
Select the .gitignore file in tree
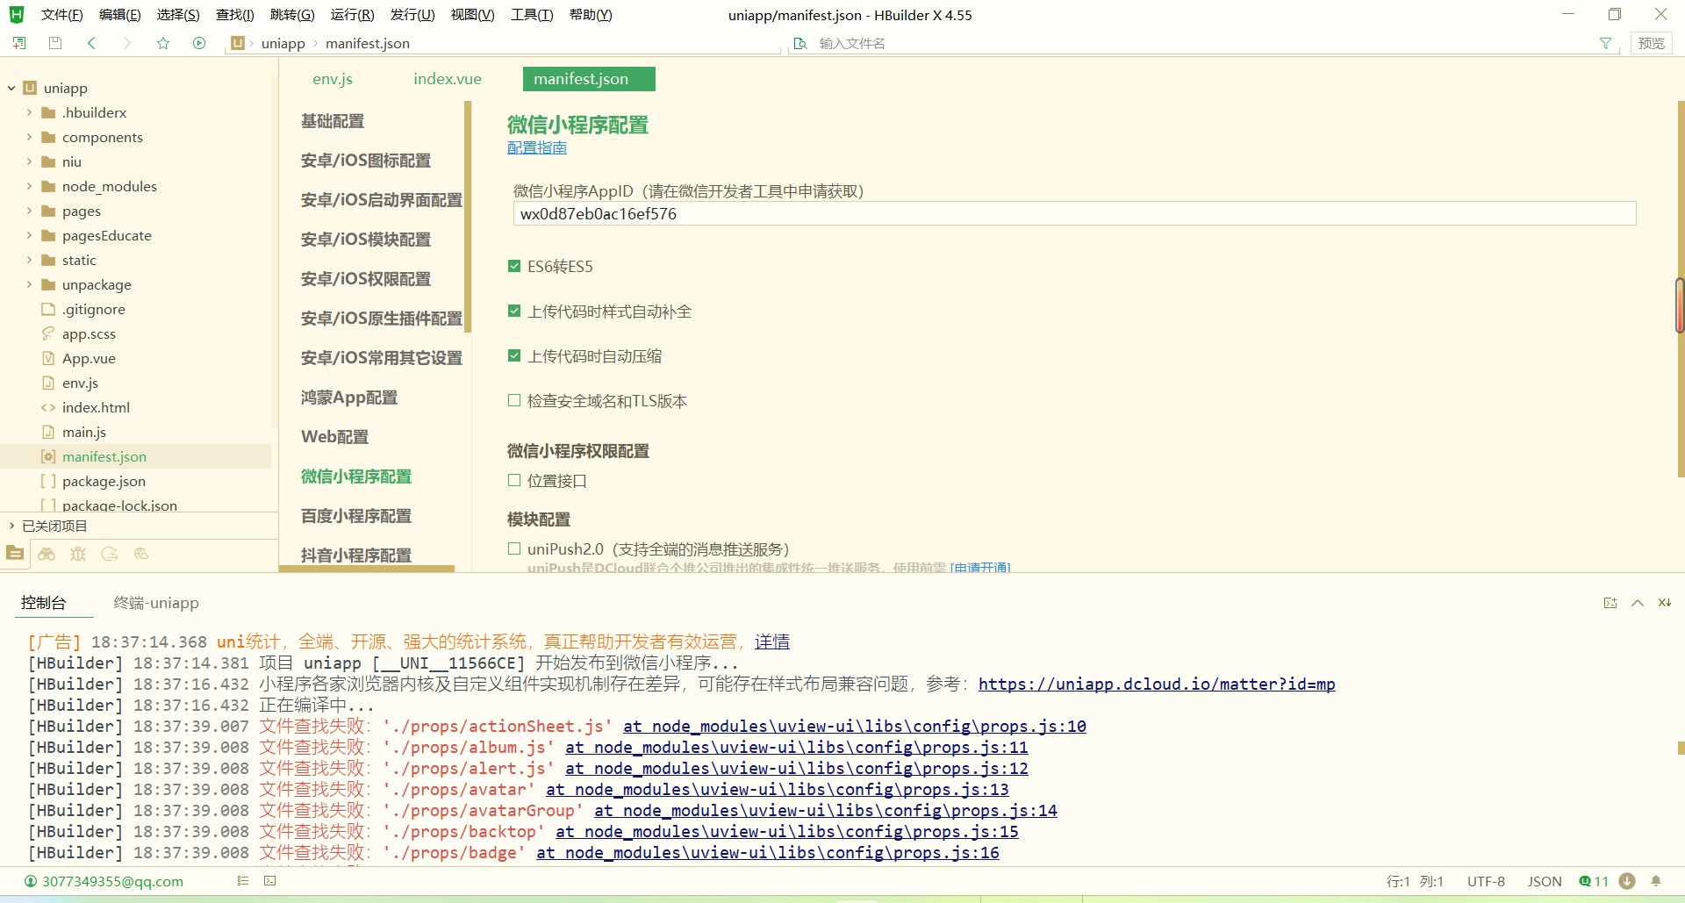[x=93, y=309]
